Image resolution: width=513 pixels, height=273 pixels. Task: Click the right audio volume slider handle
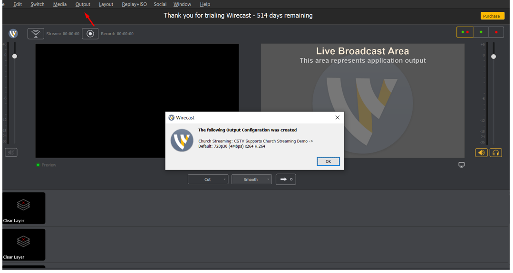[x=494, y=56]
